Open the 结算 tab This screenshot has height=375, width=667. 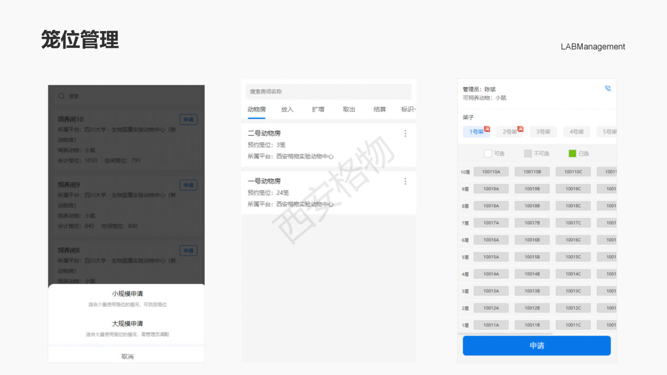tap(381, 109)
